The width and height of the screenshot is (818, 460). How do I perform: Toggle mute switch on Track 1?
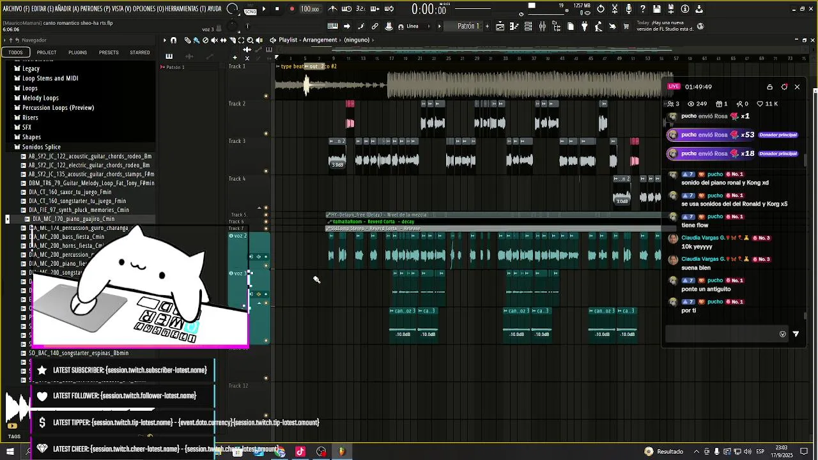pos(266,96)
